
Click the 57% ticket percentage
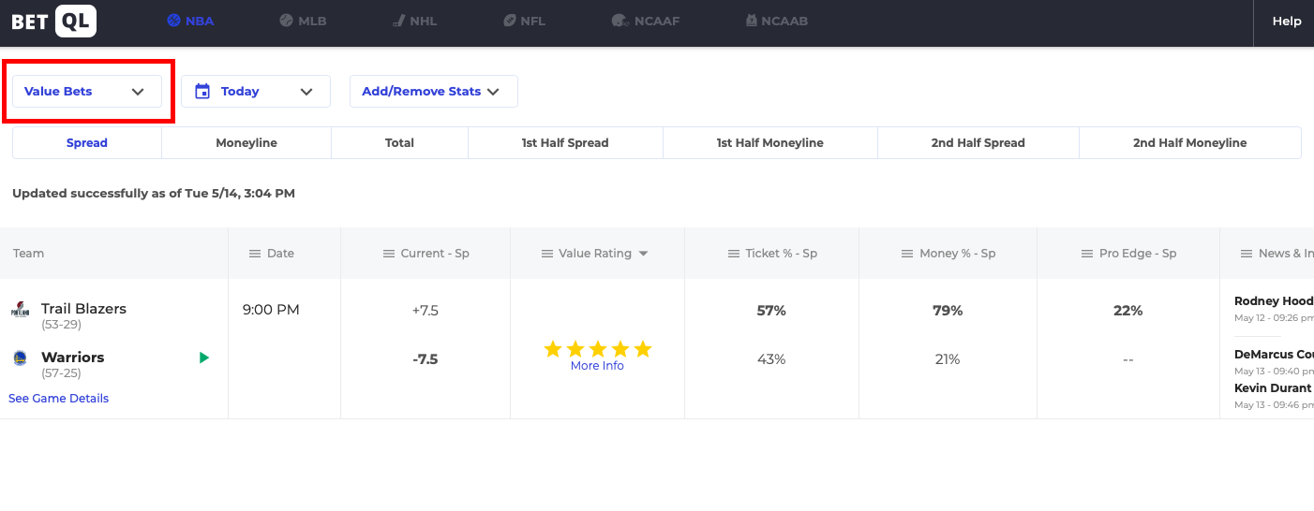click(x=771, y=311)
